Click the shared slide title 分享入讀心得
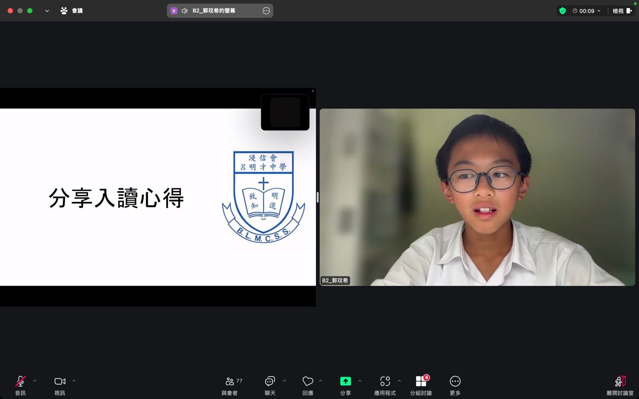 (x=116, y=198)
